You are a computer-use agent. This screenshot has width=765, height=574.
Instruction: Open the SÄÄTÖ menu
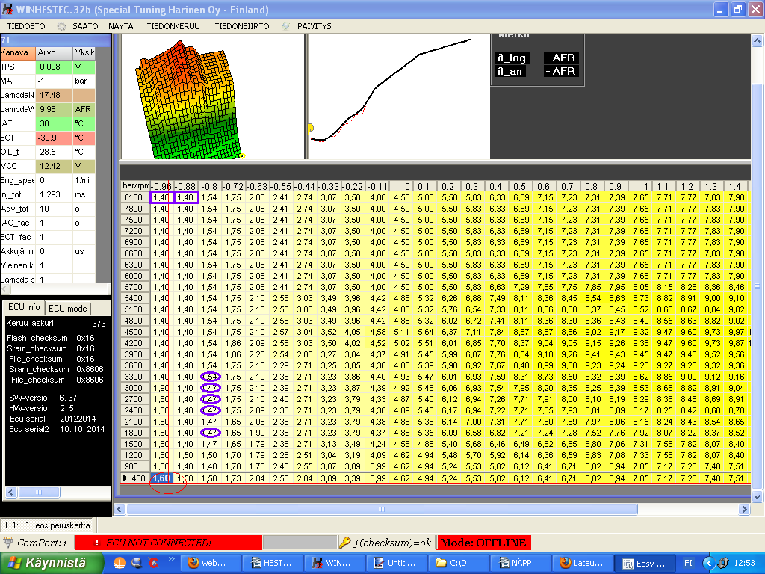[85, 26]
